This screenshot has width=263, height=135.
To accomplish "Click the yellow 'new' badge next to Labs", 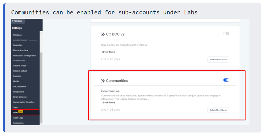I will click(x=21, y=112).
